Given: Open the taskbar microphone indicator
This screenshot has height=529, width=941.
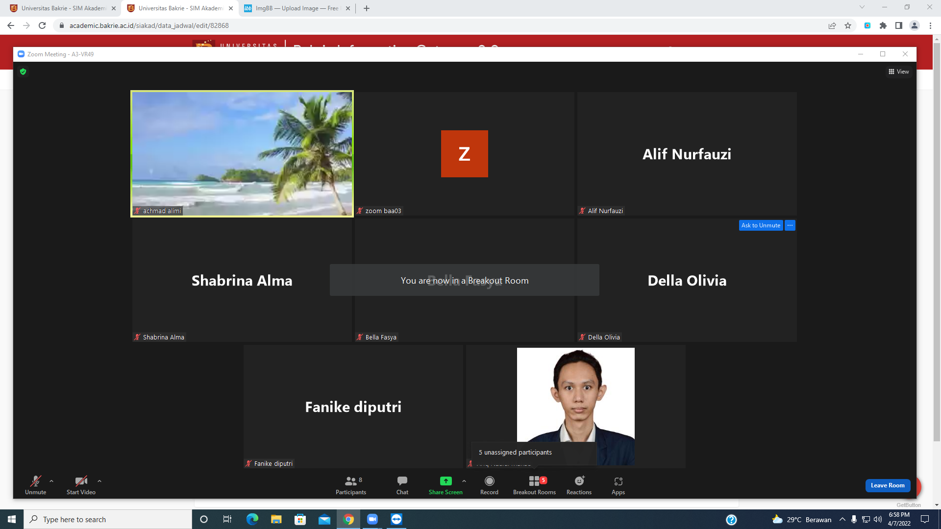Looking at the screenshot, I should tap(854, 519).
